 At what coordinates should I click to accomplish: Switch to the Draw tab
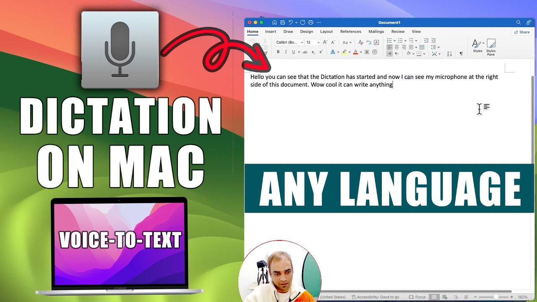point(288,31)
